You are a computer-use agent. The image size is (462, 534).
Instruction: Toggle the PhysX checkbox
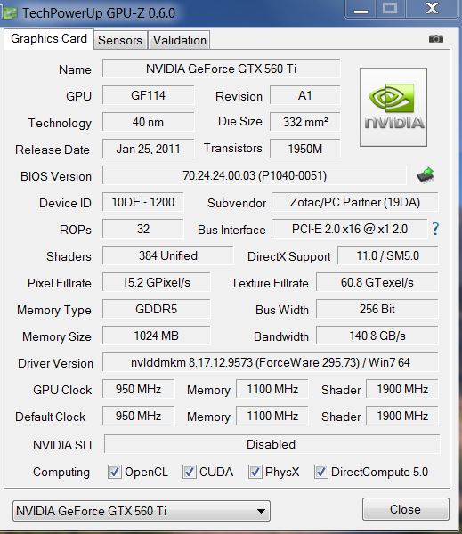click(x=255, y=472)
